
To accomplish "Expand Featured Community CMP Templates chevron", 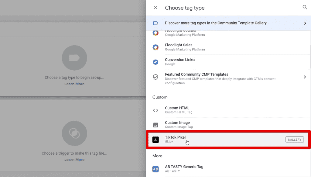I will [x=305, y=77].
